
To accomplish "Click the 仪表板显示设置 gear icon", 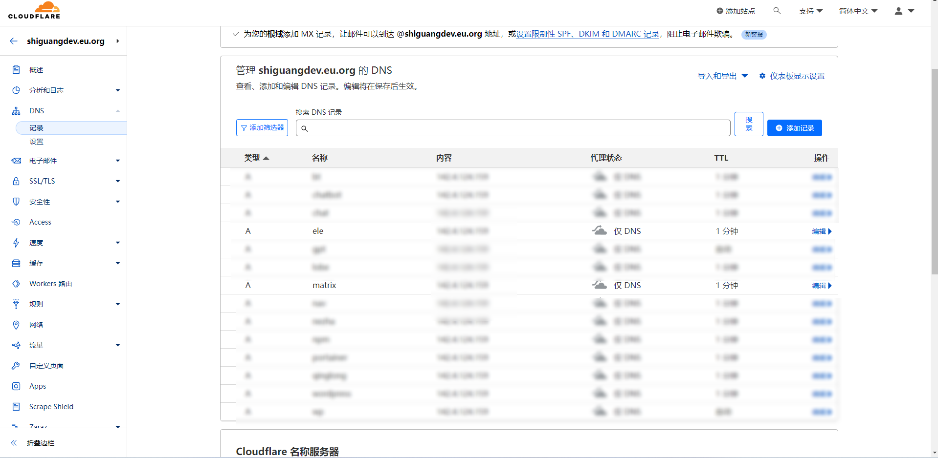I will click(762, 76).
